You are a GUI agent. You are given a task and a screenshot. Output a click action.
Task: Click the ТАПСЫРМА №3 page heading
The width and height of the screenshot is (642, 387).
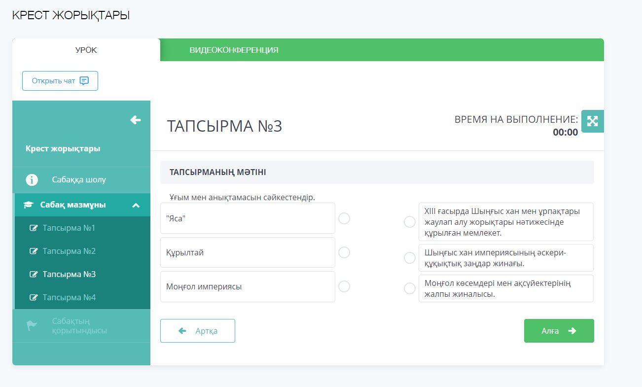(x=224, y=126)
